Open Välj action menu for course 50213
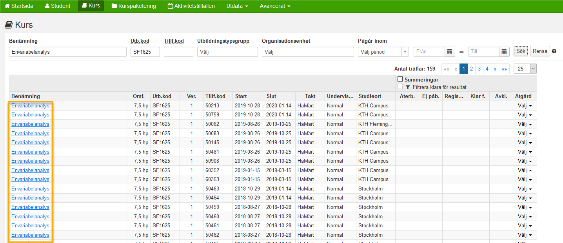This screenshot has height=243, width=563. point(525,106)
